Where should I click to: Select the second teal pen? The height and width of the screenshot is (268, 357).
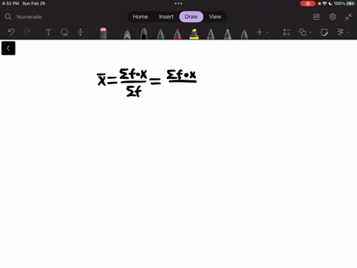pos(228,34)
